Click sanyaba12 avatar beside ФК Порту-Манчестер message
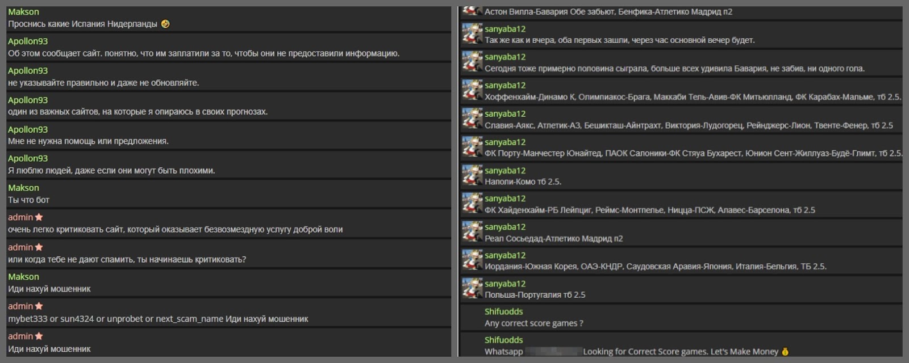 (472, 147)
